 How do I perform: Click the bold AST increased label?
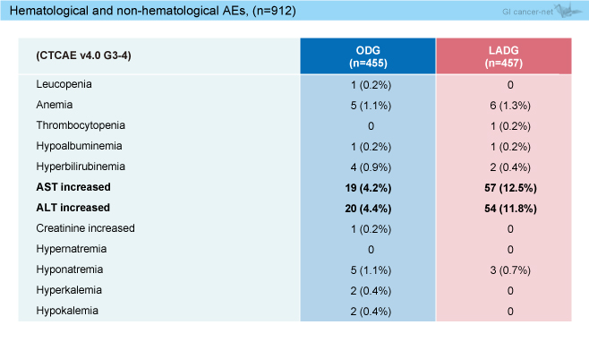point(73,187)
